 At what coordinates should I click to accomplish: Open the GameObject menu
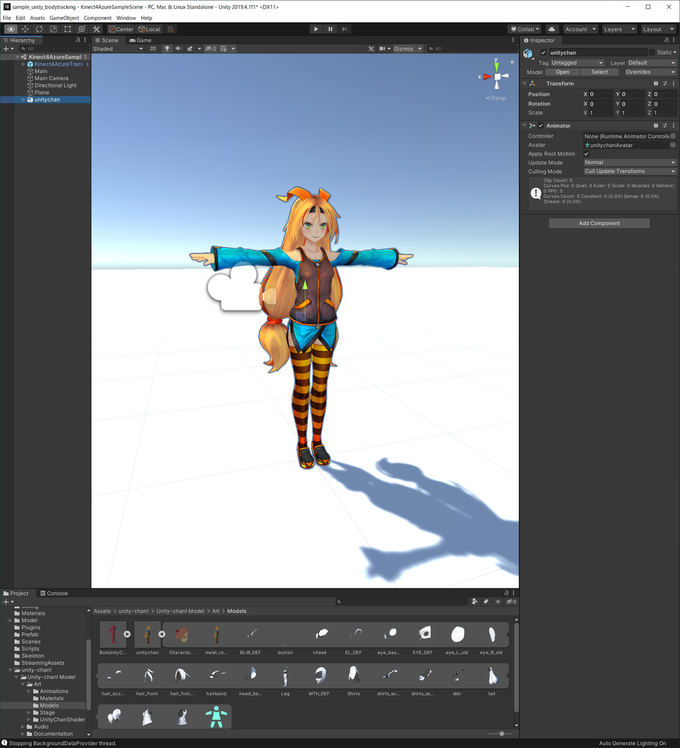[x=66, y=17]
